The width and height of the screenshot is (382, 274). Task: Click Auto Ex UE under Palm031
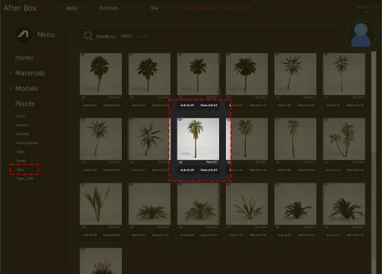90,235
